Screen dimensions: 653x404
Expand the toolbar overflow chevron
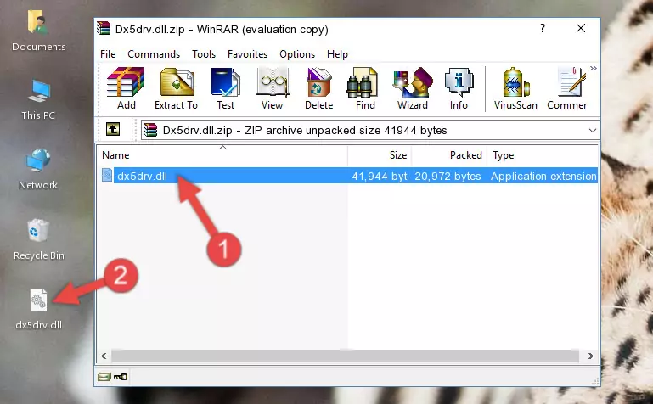594,68
